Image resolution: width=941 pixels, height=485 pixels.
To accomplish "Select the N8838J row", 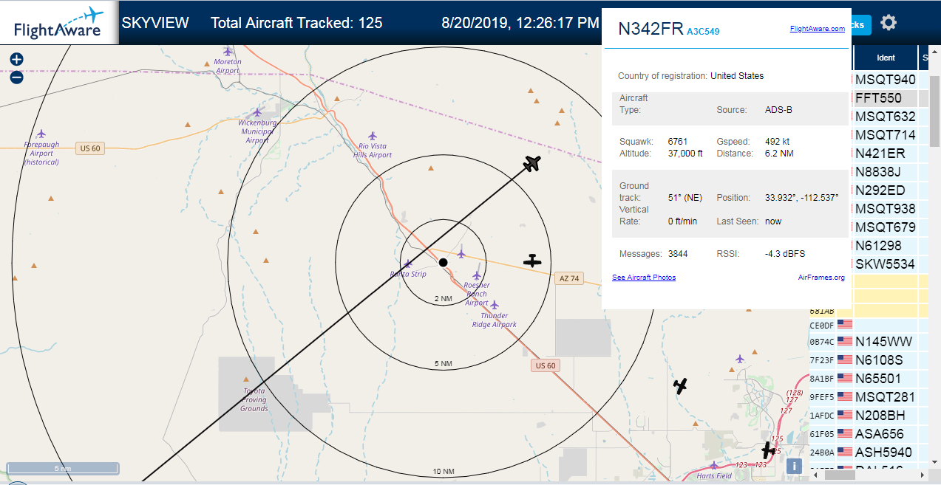I will point(886,172).
